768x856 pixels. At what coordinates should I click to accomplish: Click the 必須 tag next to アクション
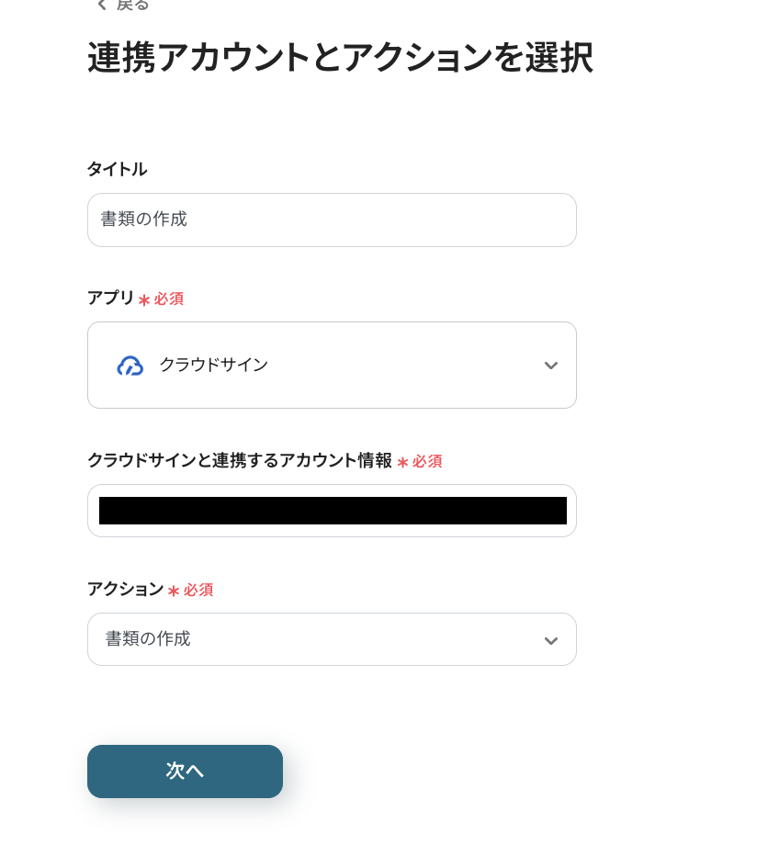[198, 590]
